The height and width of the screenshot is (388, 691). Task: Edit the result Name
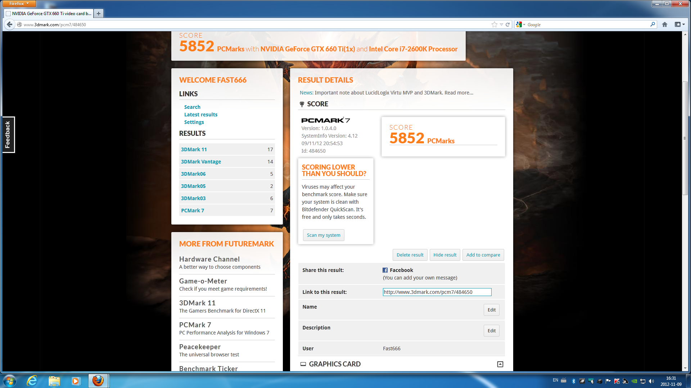pyautogui.click(x=492, y=310)
